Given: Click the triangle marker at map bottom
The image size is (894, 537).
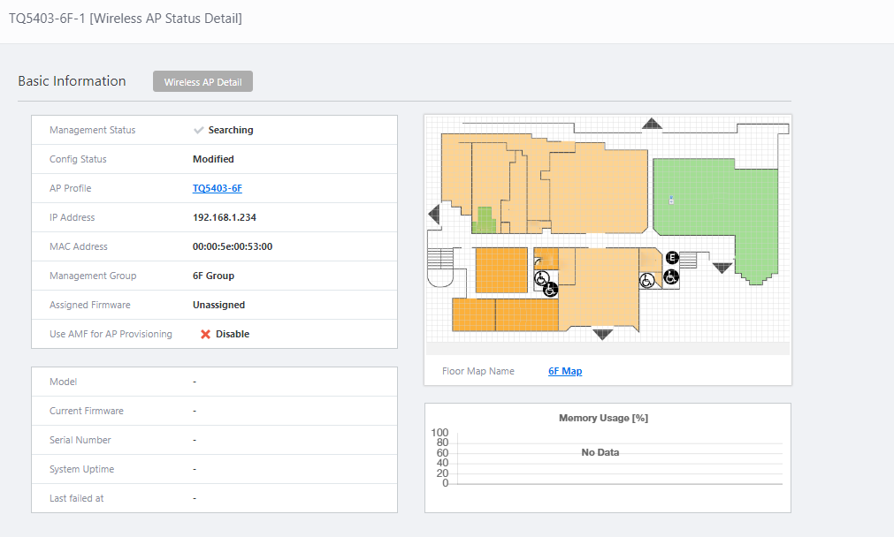Looking at the screenshot, I should 603,334.
